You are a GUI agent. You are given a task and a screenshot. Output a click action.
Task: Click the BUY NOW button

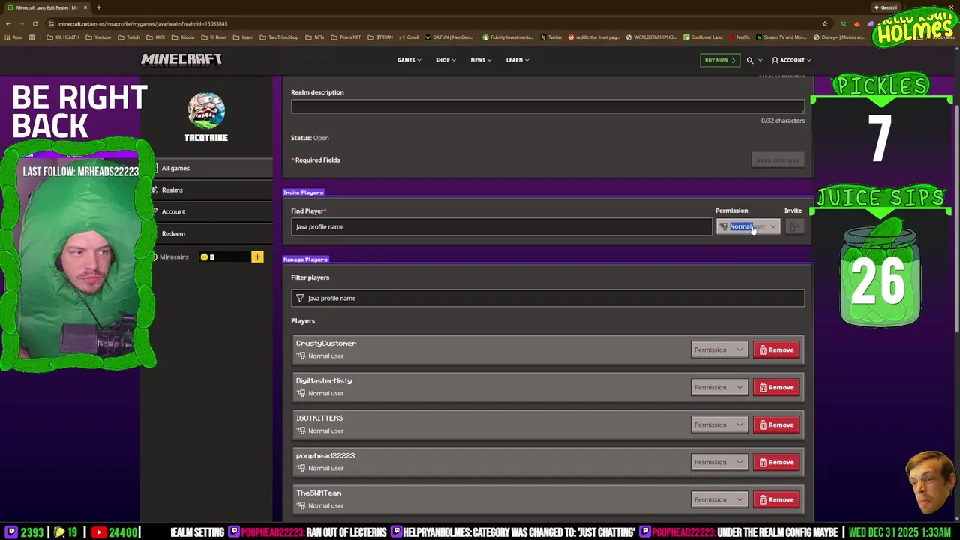click(719, 60)
